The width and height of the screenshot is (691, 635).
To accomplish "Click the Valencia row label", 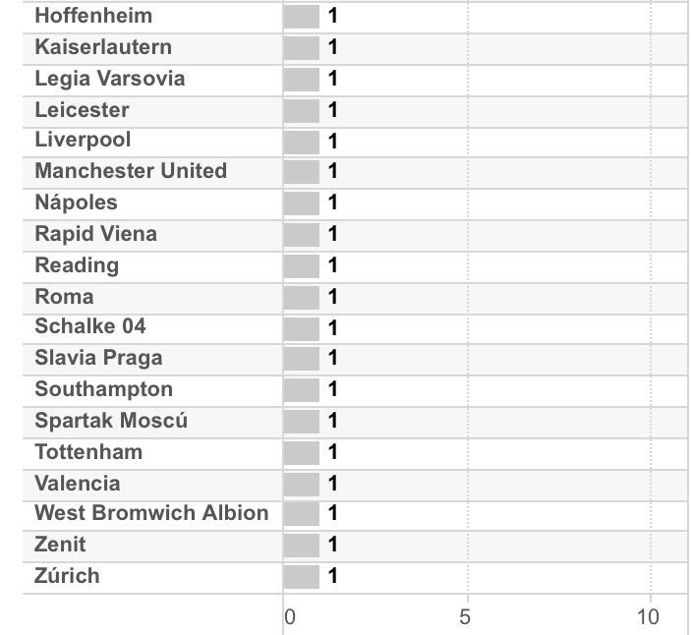I will pos(78,484).
